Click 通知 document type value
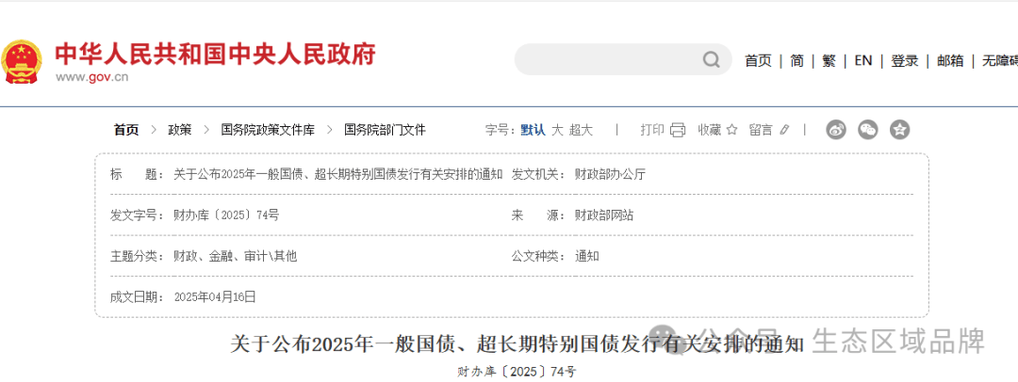The width and height of the screenshot is (1018, 382). [x=587, y=256]
